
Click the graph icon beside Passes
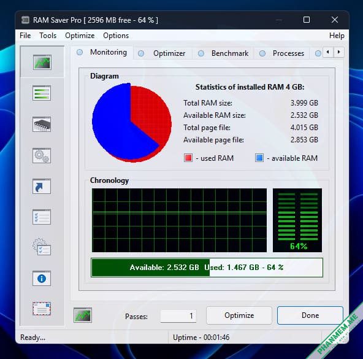tap(83, 315)
